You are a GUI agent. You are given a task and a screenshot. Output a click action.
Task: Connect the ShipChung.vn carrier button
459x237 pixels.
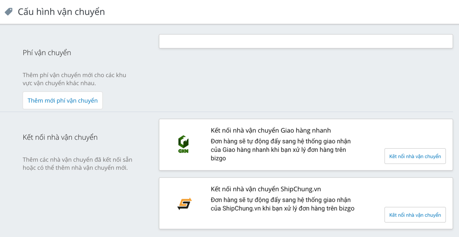pos(415,215)
